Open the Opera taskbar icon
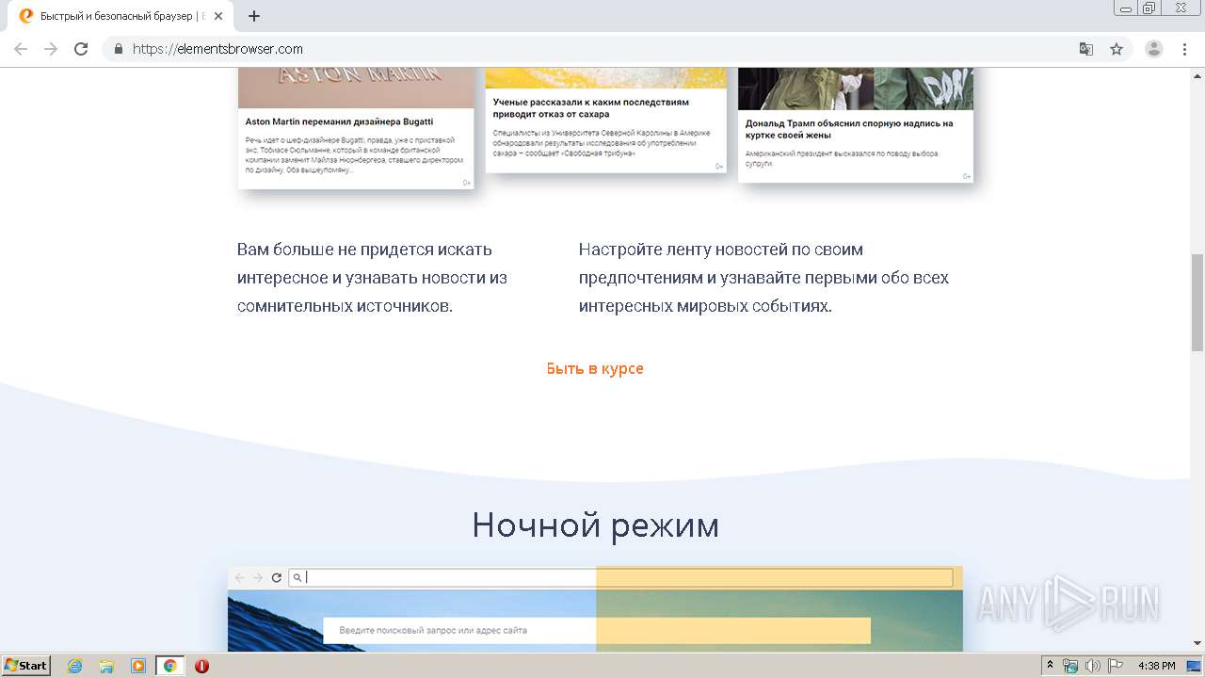 point(201,666)
